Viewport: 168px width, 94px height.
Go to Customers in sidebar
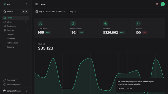point(16,26)
